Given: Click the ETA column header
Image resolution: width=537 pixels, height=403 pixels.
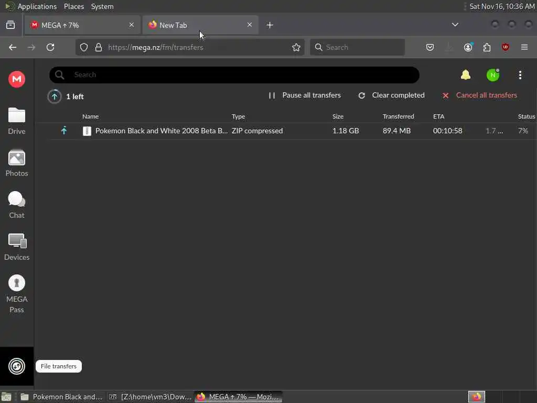Looking at the screenshot, I should [439, 116].
